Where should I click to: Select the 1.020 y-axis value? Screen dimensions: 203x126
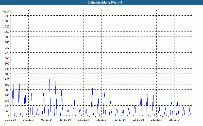(6, 26)
